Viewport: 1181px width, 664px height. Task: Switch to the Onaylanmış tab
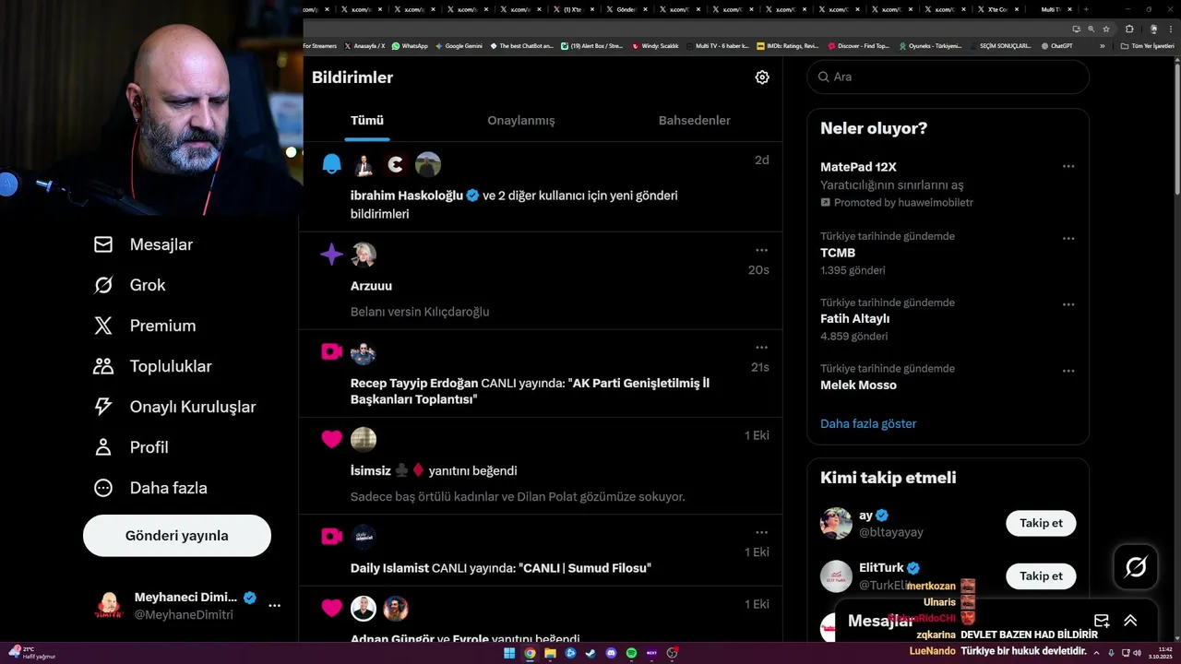[x=521, y=121]
